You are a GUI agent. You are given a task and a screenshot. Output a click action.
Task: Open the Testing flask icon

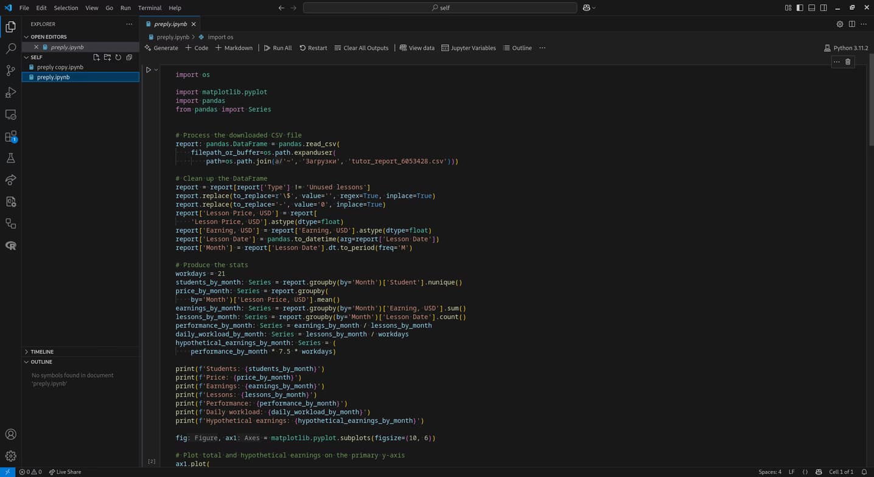point(10,158)
